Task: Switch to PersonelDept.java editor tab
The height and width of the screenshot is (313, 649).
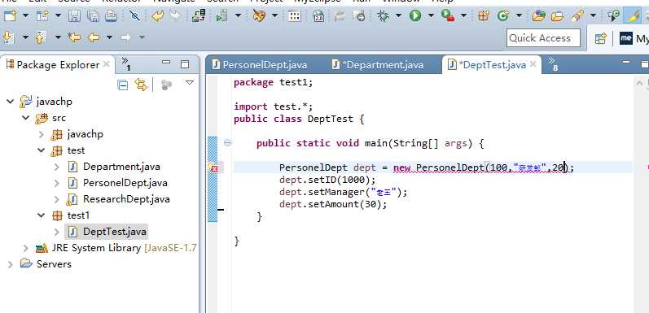Action: 260,65
